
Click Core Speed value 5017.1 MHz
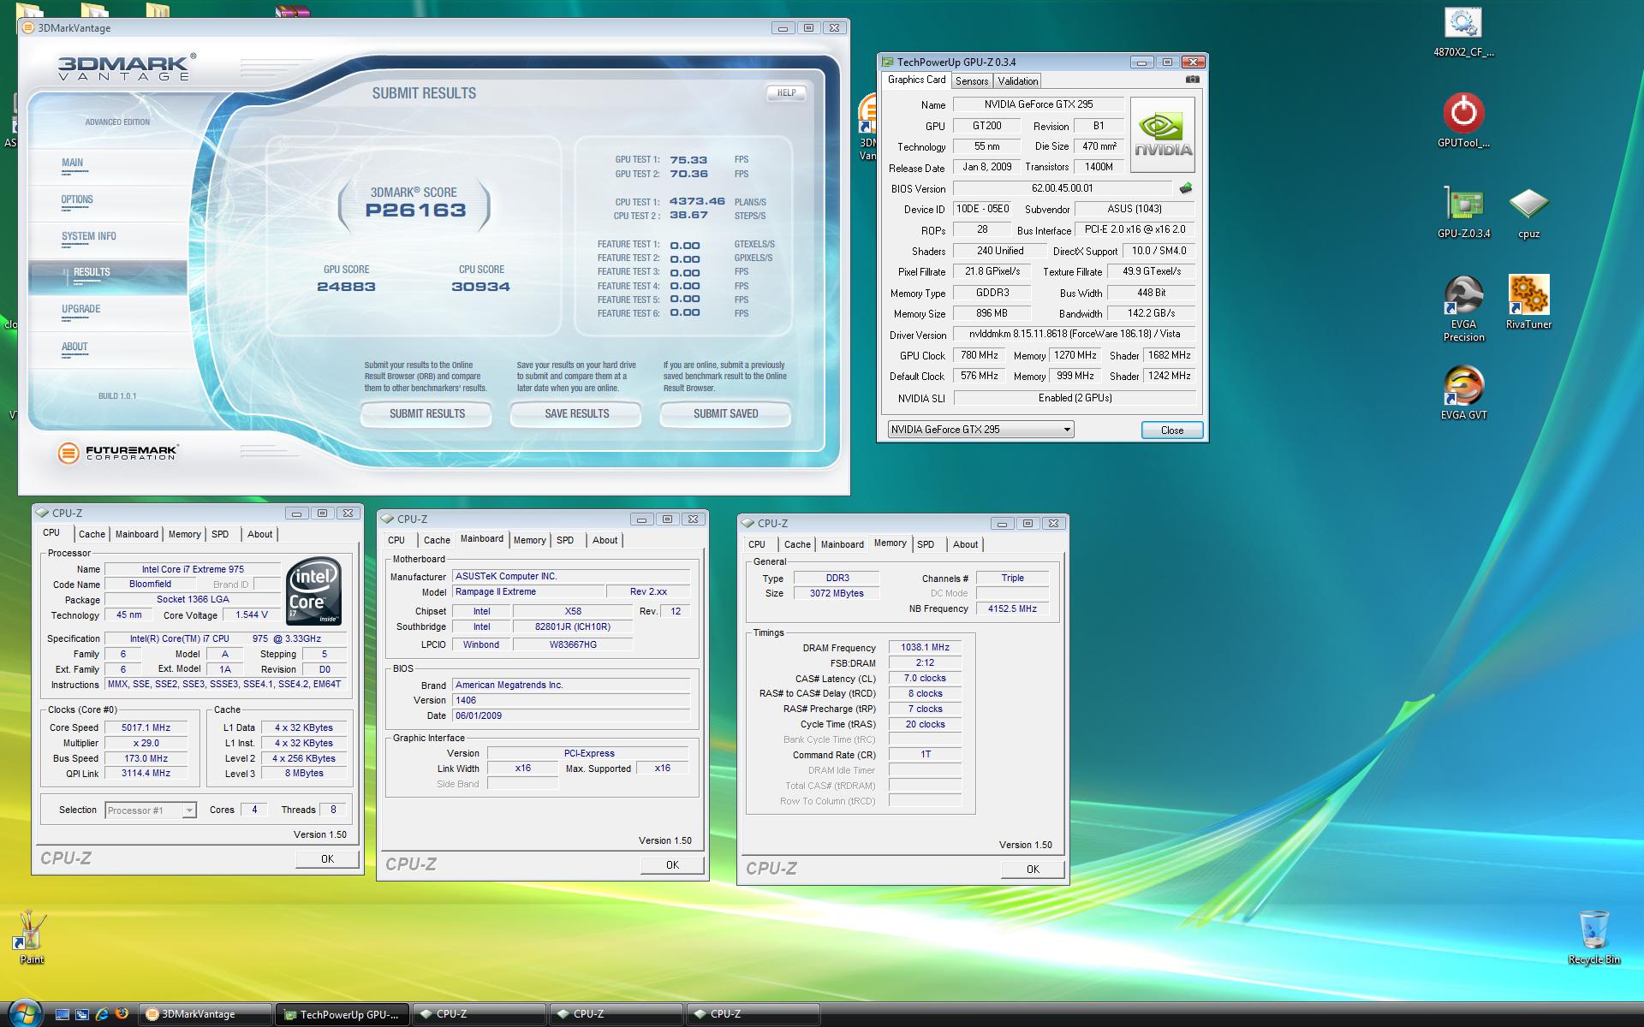point(146,727)
